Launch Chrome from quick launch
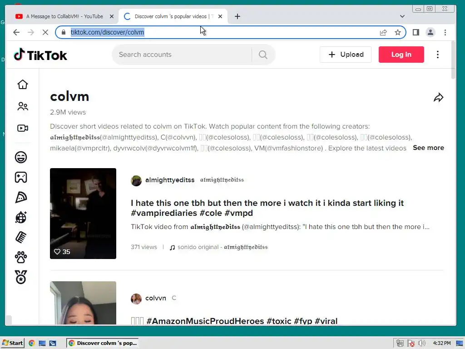 [32, 343]
